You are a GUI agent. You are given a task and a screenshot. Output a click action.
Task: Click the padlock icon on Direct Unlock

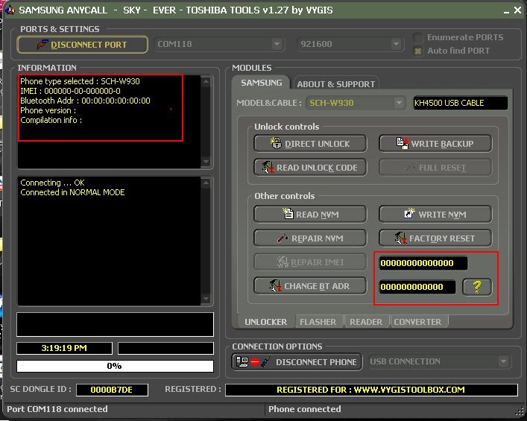click(276, 143)
